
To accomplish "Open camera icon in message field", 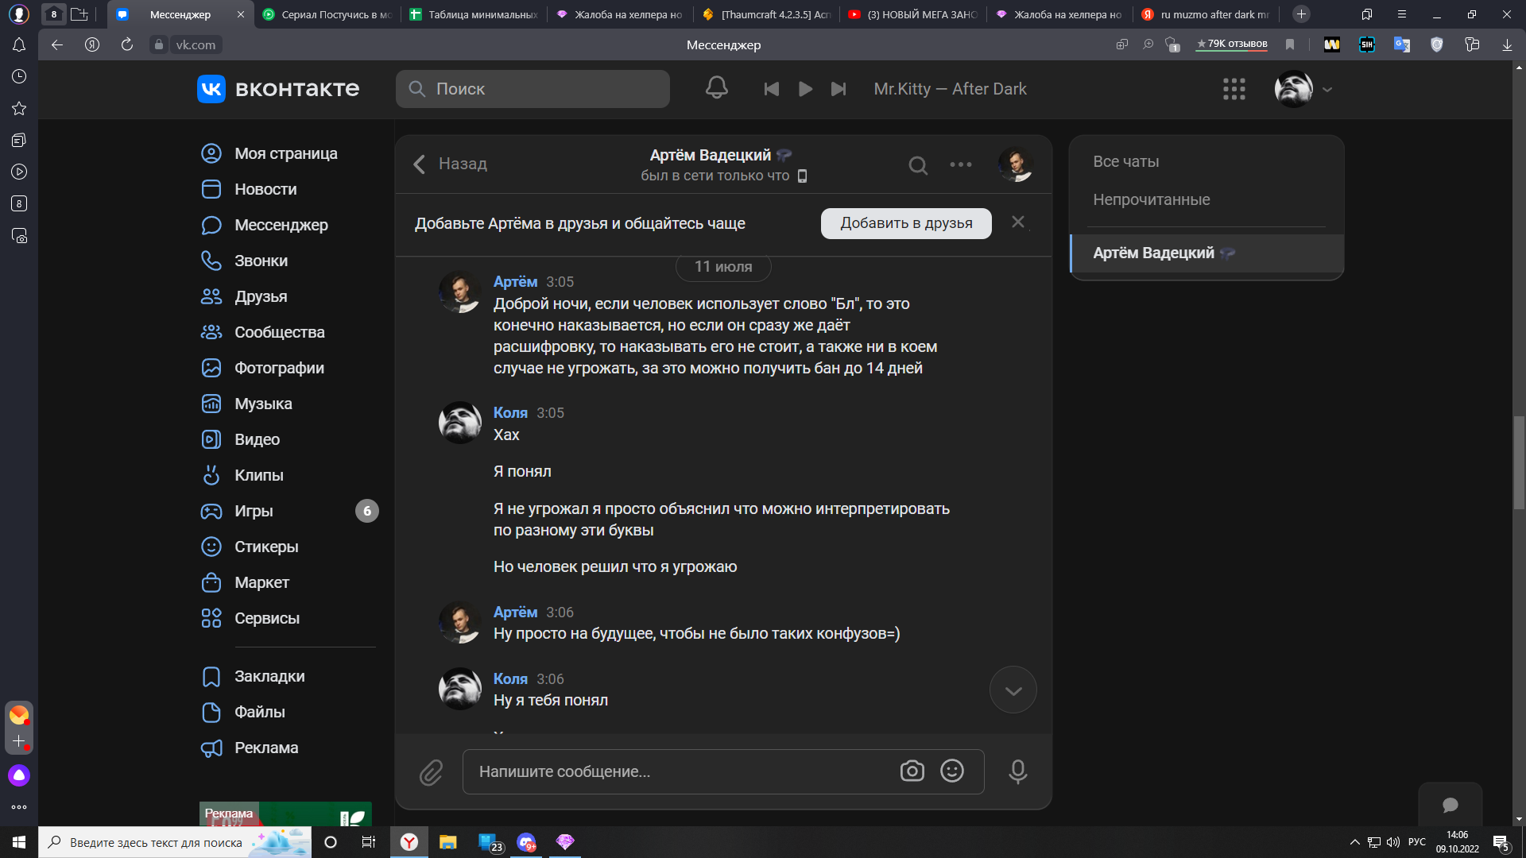I will pyautogui.click(x=912, y=771).
